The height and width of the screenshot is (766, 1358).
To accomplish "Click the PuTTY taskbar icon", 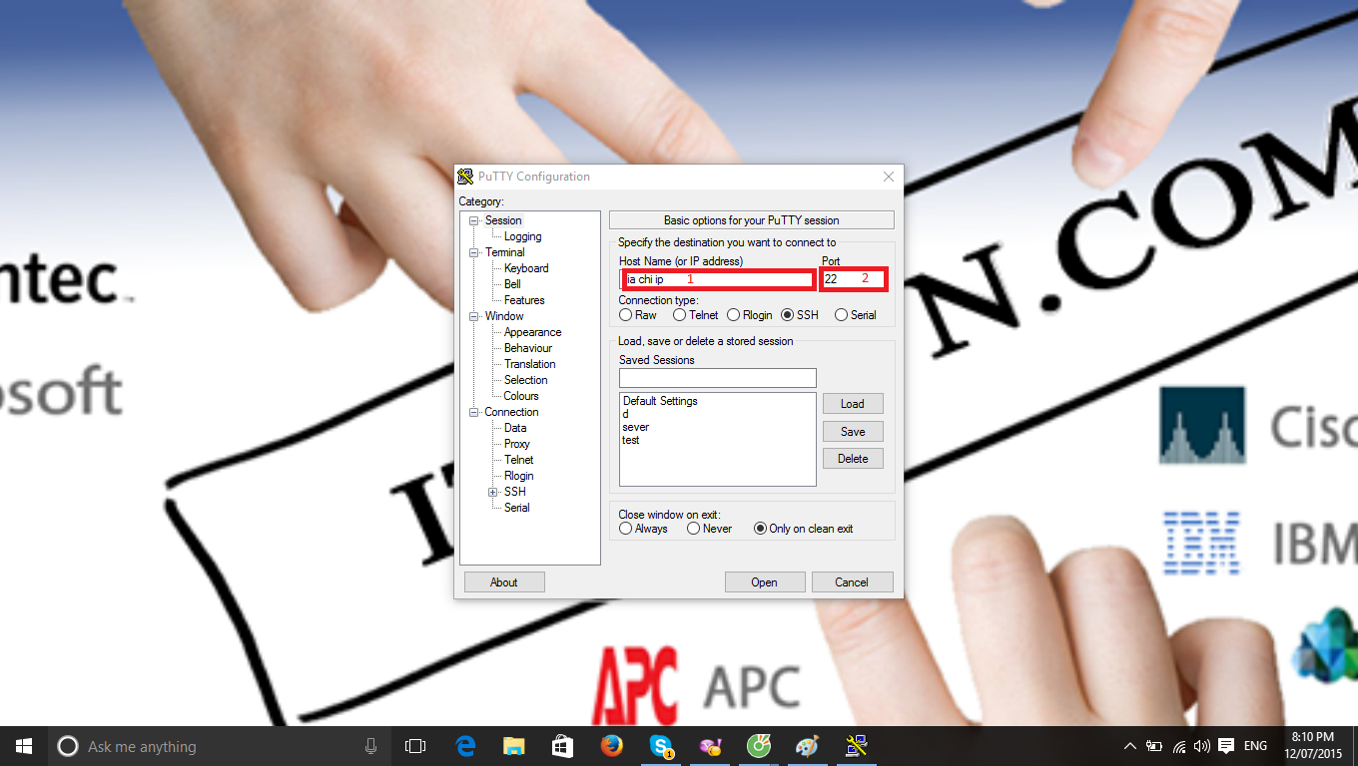I will coord(856,745).
